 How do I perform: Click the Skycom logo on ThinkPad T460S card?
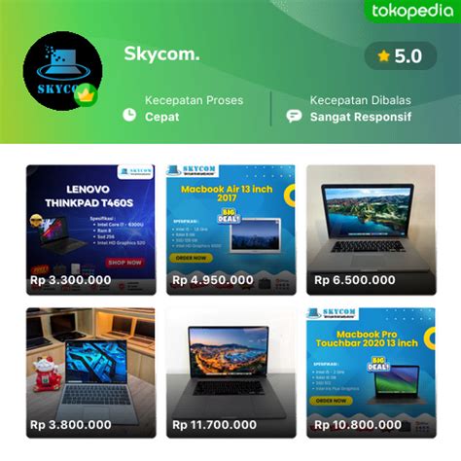(135, 172)
